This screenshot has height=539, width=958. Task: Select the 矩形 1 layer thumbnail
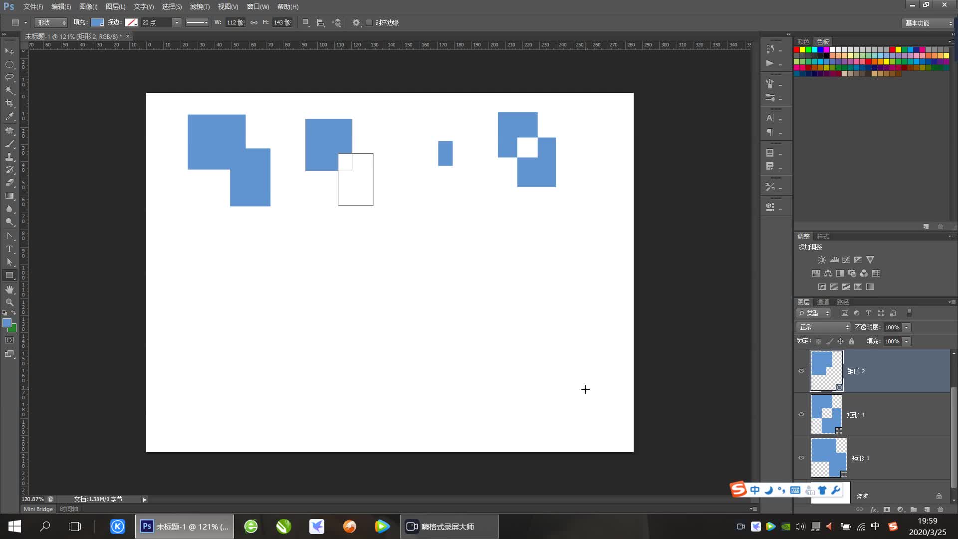coord(828,457)
